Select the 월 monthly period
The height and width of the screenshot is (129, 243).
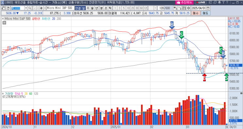tap(92, 8)
